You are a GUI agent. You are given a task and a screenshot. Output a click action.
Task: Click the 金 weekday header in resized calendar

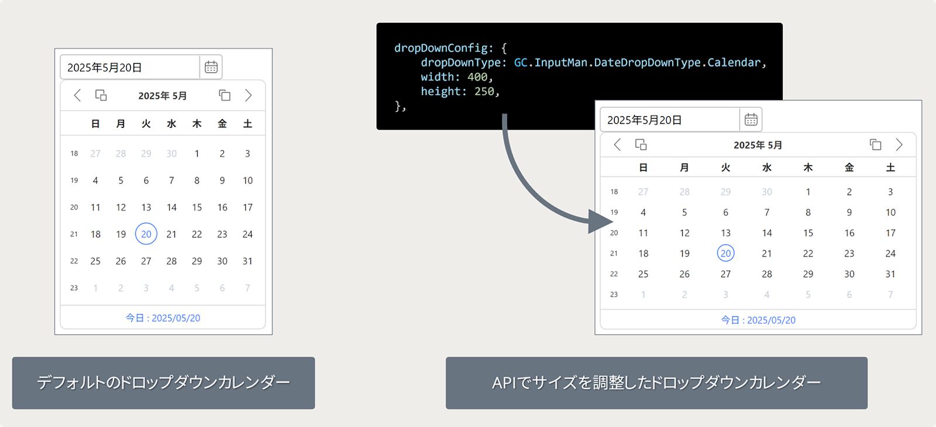coord(849,168)
